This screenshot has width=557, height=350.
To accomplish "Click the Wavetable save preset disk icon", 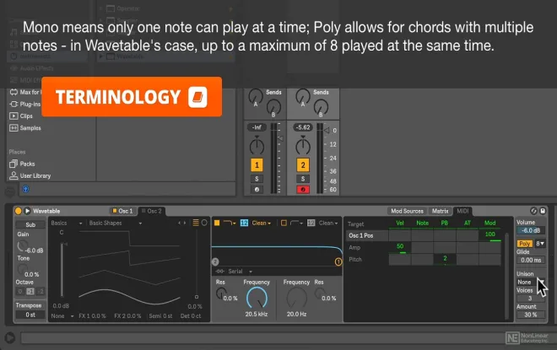I will pos(543,211).
